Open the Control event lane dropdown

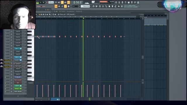pos(31,83)
